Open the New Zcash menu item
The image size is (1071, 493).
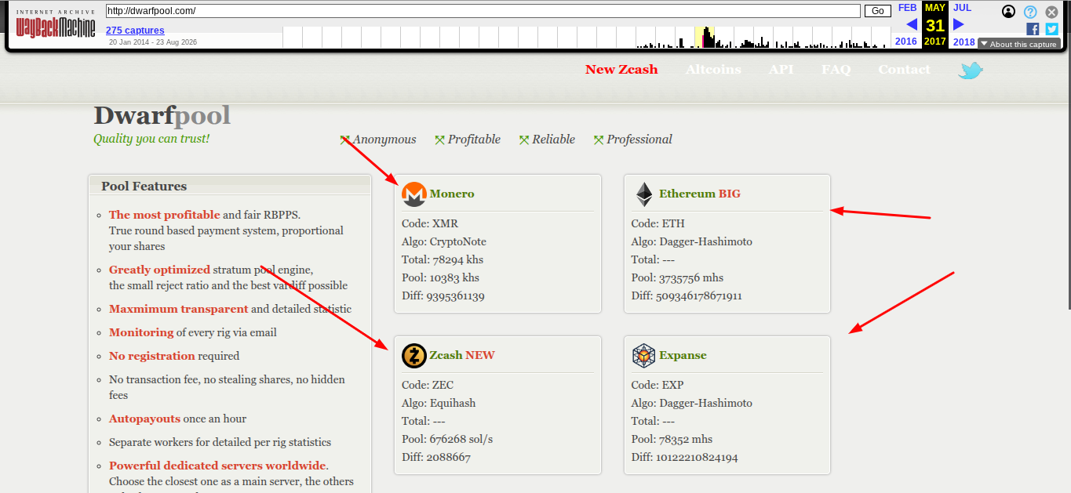pos(621,69)
